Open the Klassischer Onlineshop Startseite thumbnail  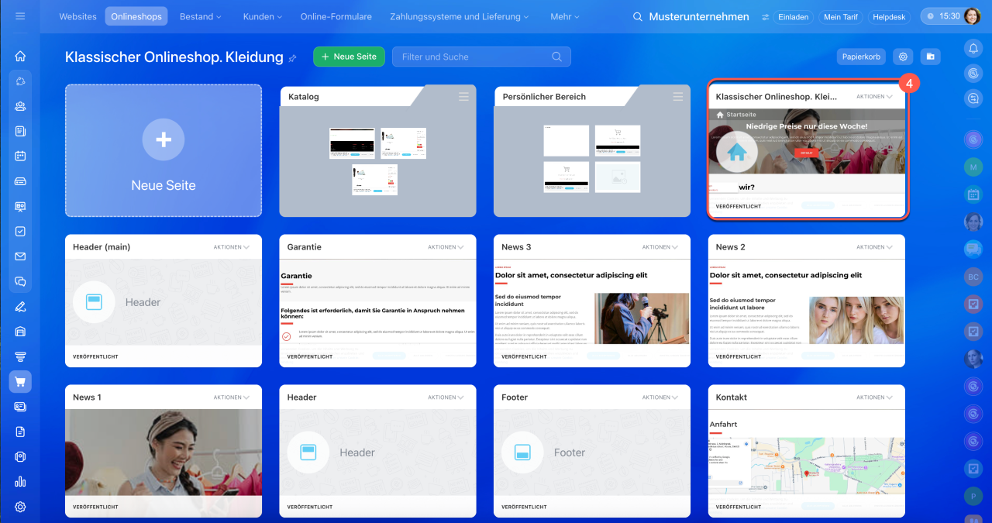point(807,152)
